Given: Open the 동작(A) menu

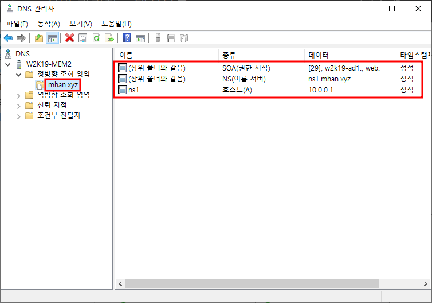Looking at the screenshot, I should 49,24.
